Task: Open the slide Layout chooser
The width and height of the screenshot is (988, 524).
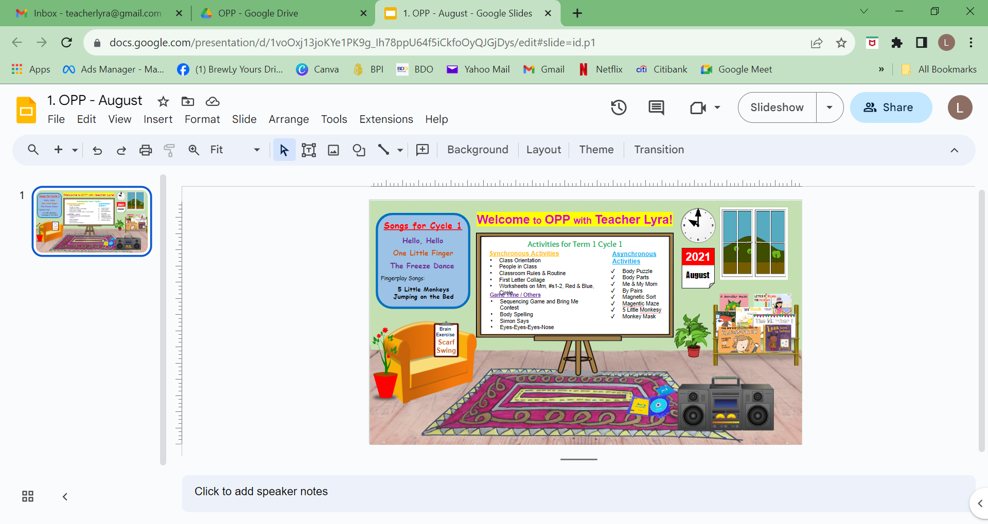Action: pos(543,150)
